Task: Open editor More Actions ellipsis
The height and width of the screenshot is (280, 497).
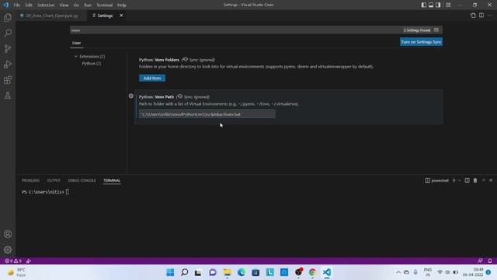Action: (x=490, y=16)
